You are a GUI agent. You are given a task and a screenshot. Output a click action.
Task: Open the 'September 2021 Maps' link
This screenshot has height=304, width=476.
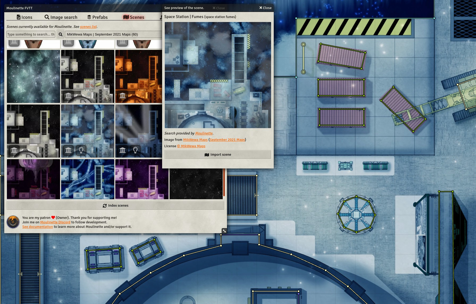(227, 140)
